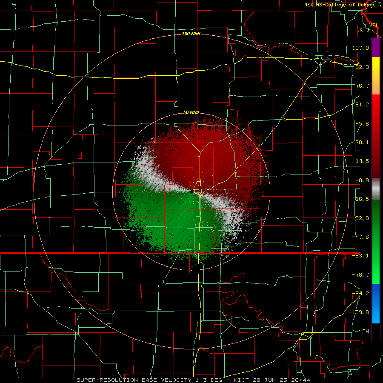
Task: Click the -109.8 velocity scale value
Action: click(x=359, y=312)
